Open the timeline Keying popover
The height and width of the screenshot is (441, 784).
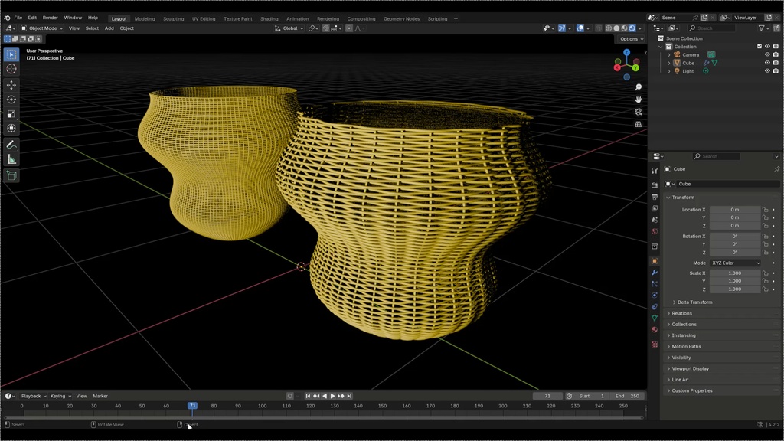(60, 396)
